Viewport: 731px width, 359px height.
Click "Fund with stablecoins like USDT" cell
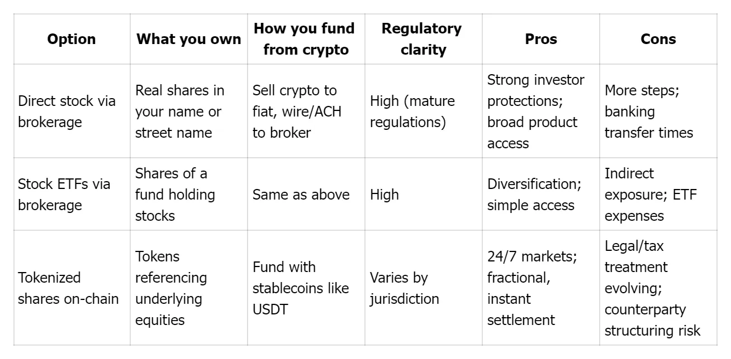point(301,288)
